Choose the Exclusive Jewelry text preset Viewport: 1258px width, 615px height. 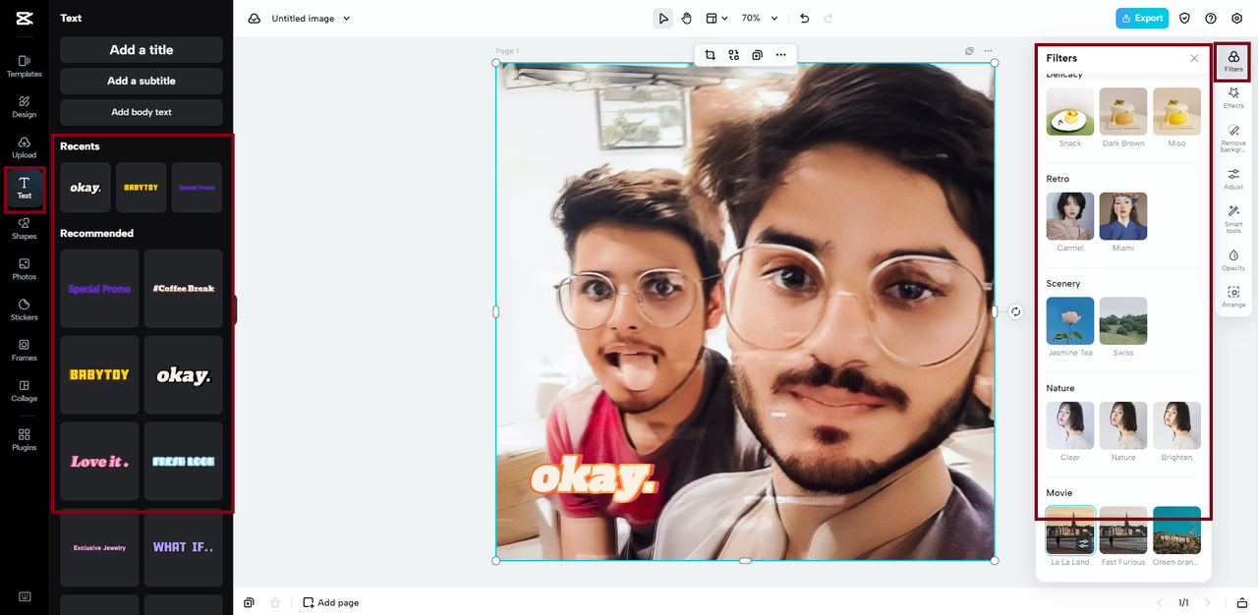coord(99,547)
